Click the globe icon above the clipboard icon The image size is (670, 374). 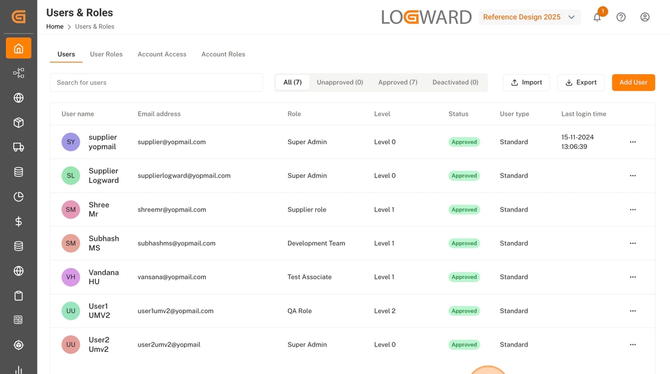[19, 271]
